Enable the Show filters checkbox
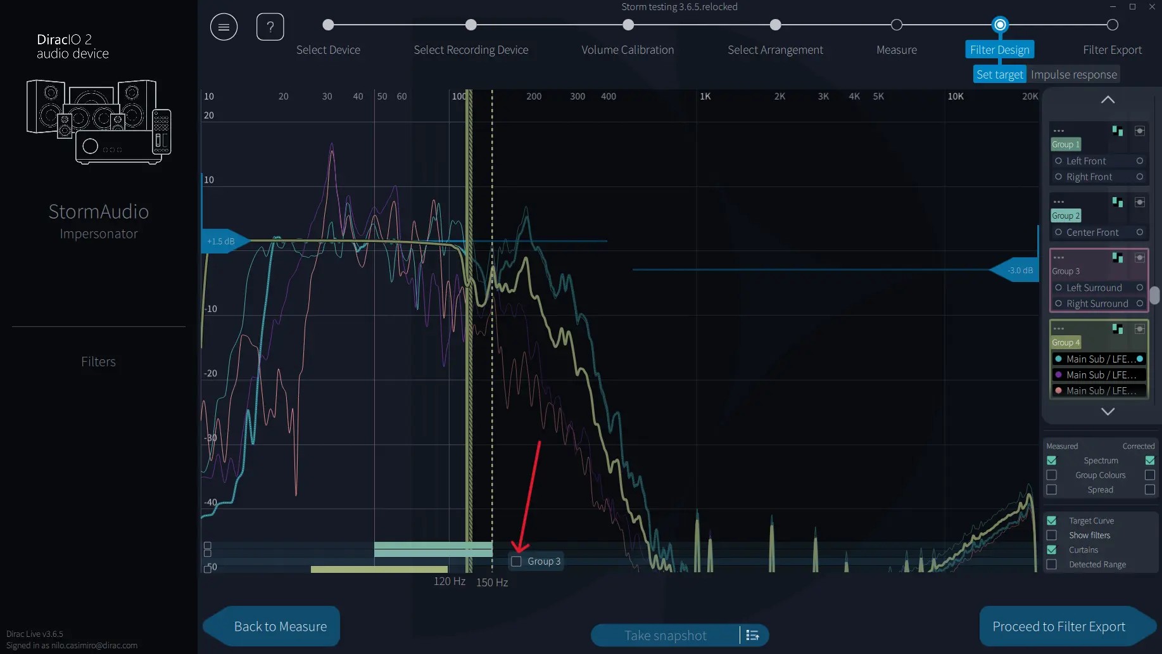This screenshot has width=1162, height=654. pos(1052,535)
